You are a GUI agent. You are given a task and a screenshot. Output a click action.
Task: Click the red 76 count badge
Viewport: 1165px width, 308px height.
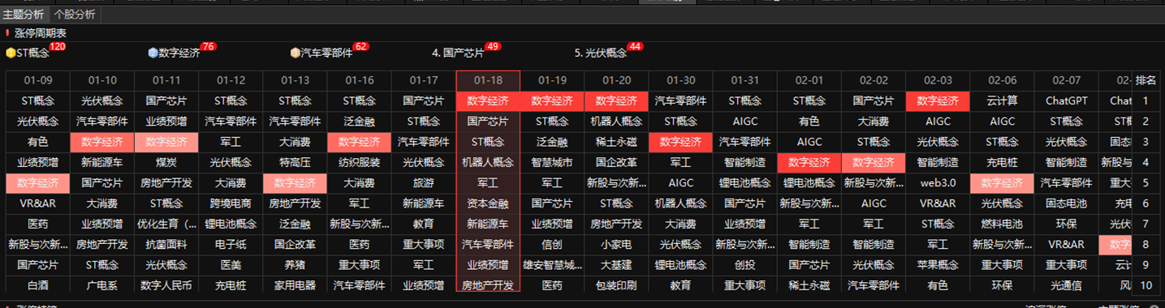click(208, 47)
